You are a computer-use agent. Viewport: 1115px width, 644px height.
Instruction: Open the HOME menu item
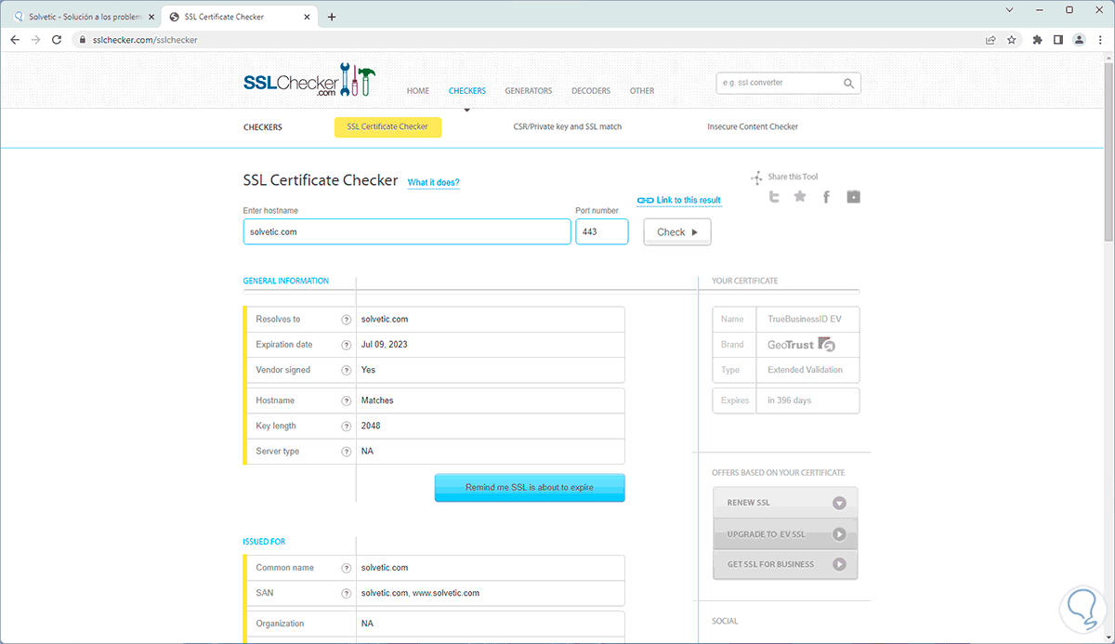click(x=418, y=91)
